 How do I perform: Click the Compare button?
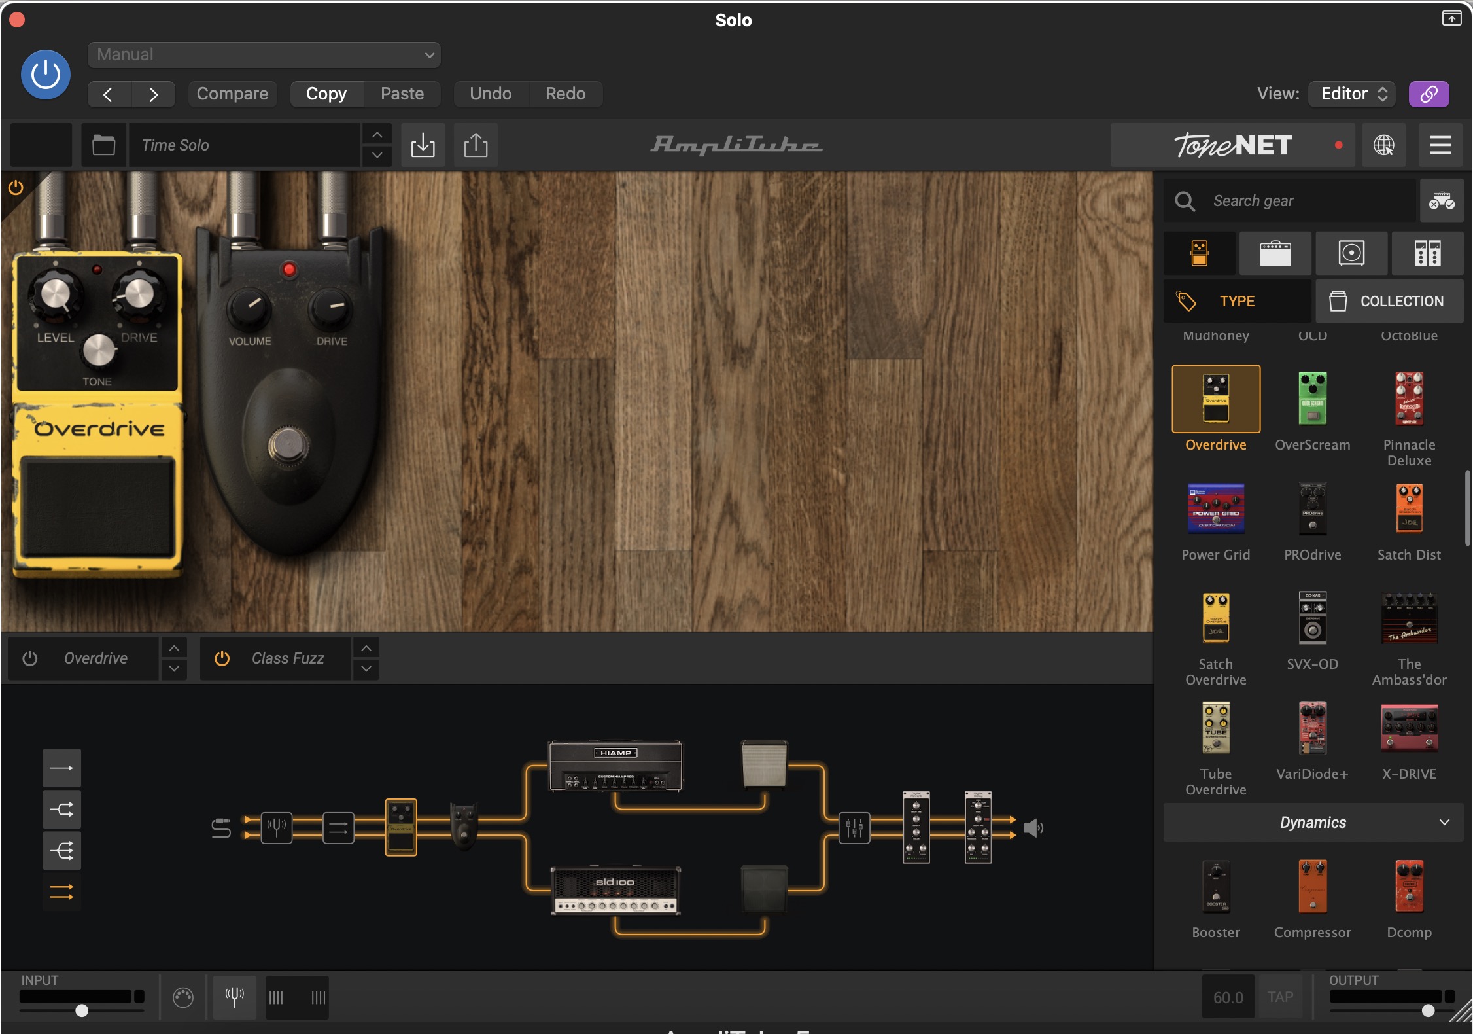(232, 94)
